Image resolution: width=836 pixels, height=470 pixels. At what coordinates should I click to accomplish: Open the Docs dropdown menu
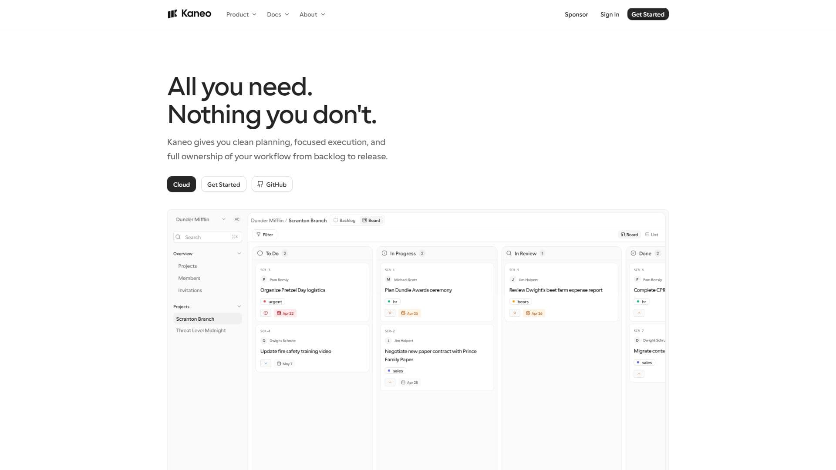click(278, 14)
